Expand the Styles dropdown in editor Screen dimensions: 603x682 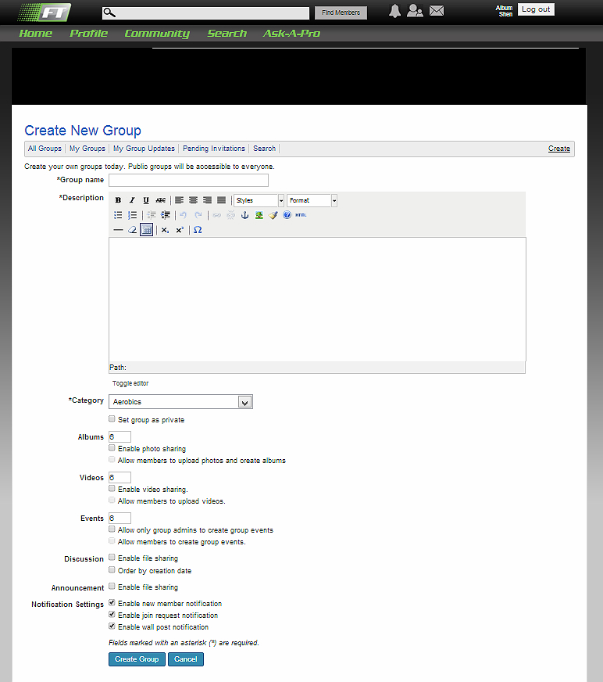point(259,200)
